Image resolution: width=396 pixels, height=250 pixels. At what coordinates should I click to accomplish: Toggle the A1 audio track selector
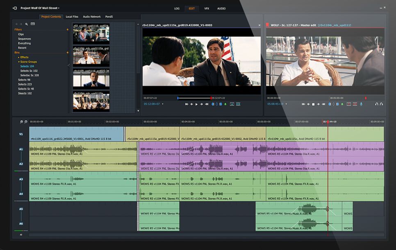tap(21, 149)
